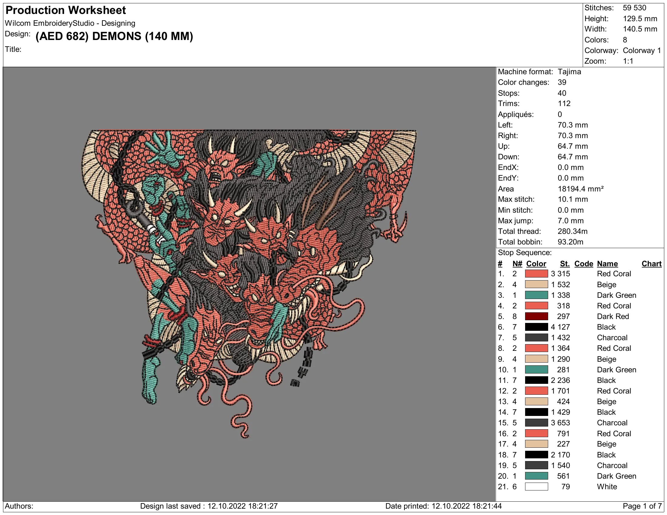Click the 'Code' column header
Viewport: 667px width, 515px height.
[584, 264]
